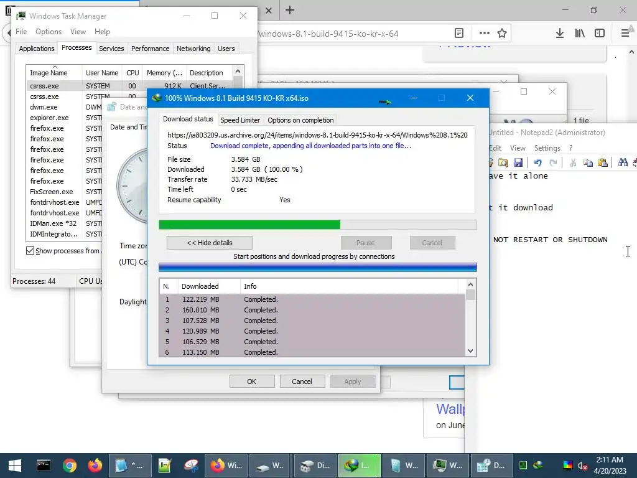Click Notepad2 cut scissors icon

tap(573, 162)
